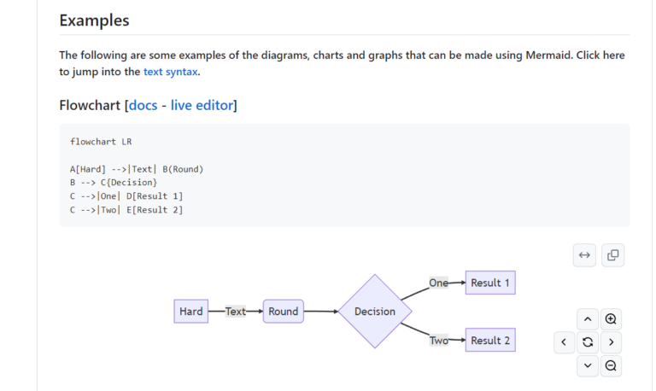Image resolution: width=656 pixels, height=391 pixels.
Task: Click the diagram expand-width arrows icon
Action: (584, 254)
